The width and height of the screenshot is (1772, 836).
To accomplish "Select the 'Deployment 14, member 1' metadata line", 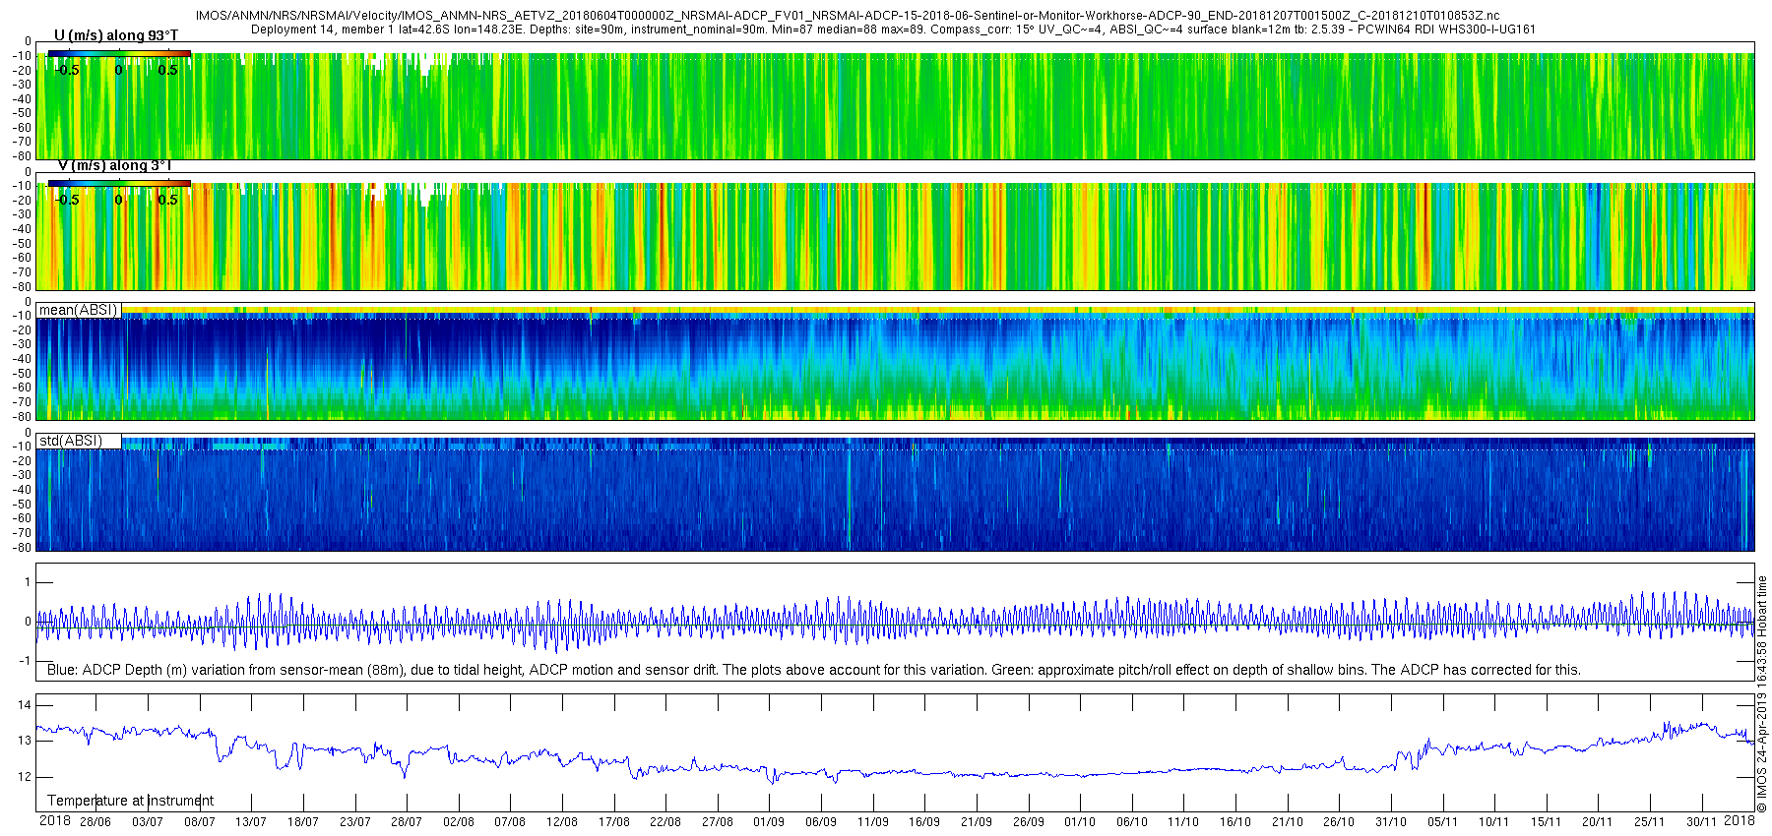I will (893, 30).
